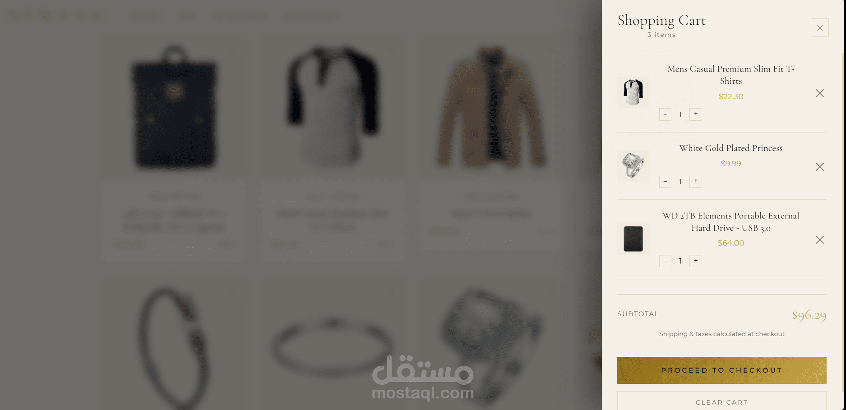Remove Mens Casual T-Shirt from cart

(x=820, y=93)
